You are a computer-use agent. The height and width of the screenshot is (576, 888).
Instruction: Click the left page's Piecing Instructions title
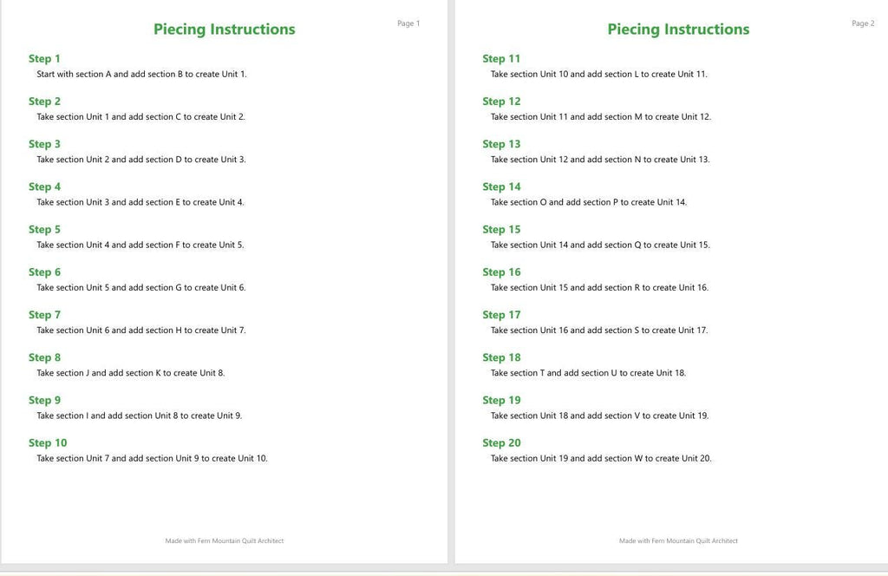[x=225, y=29]
